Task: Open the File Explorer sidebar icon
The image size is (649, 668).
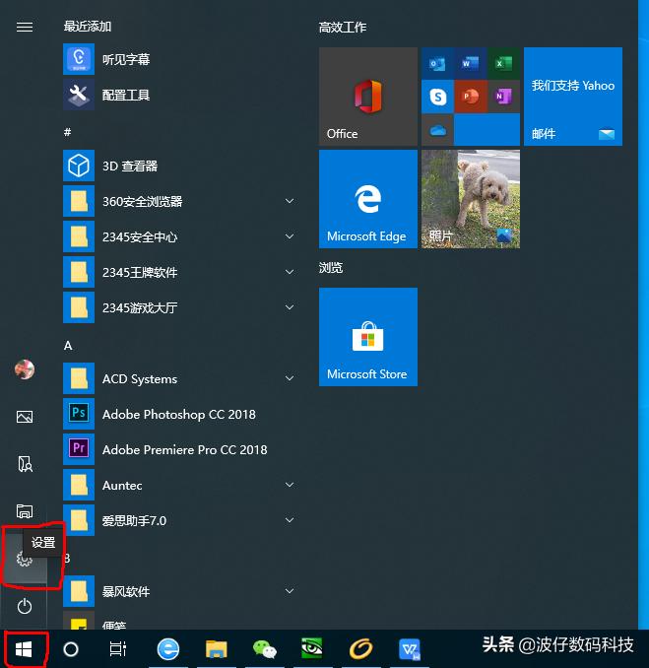Action: point(25,510)
